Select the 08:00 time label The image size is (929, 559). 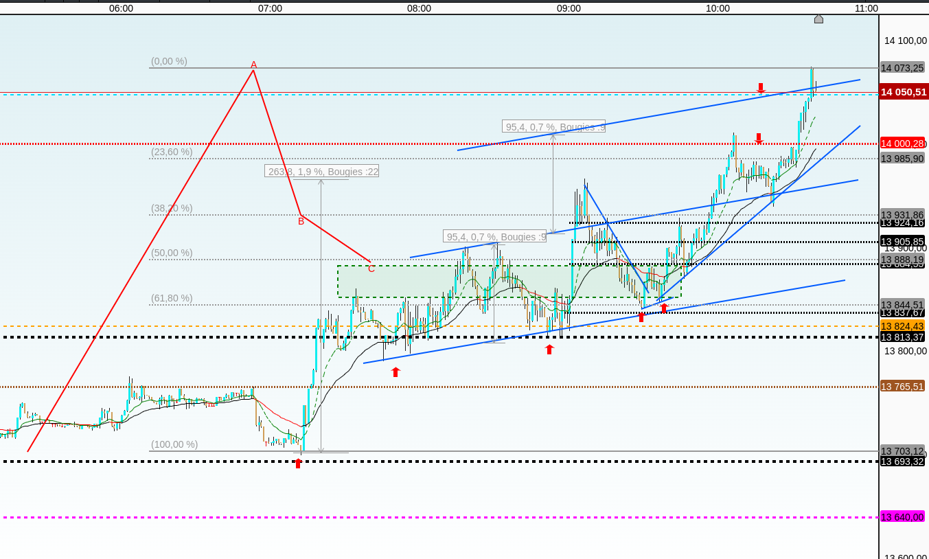tap(419, 8)
